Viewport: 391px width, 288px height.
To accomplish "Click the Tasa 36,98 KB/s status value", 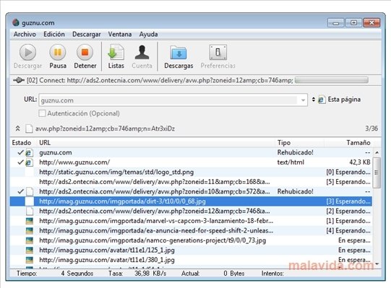I will click(150, 274).
